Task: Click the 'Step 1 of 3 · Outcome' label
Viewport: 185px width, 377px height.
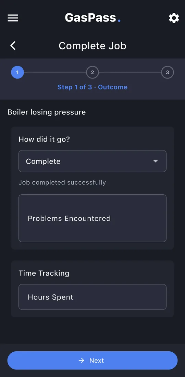Action: coord(92,87)
